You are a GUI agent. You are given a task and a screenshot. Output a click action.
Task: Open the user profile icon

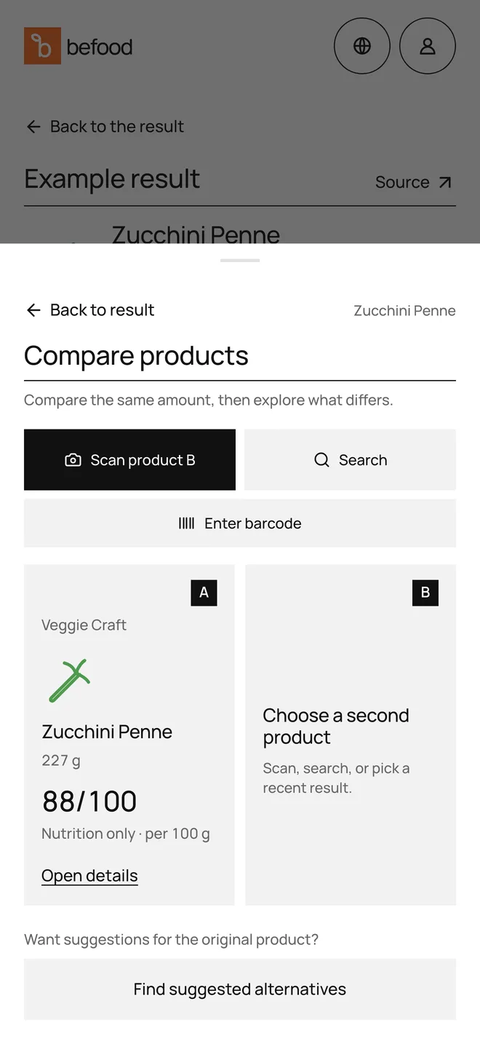coord(428,46)
